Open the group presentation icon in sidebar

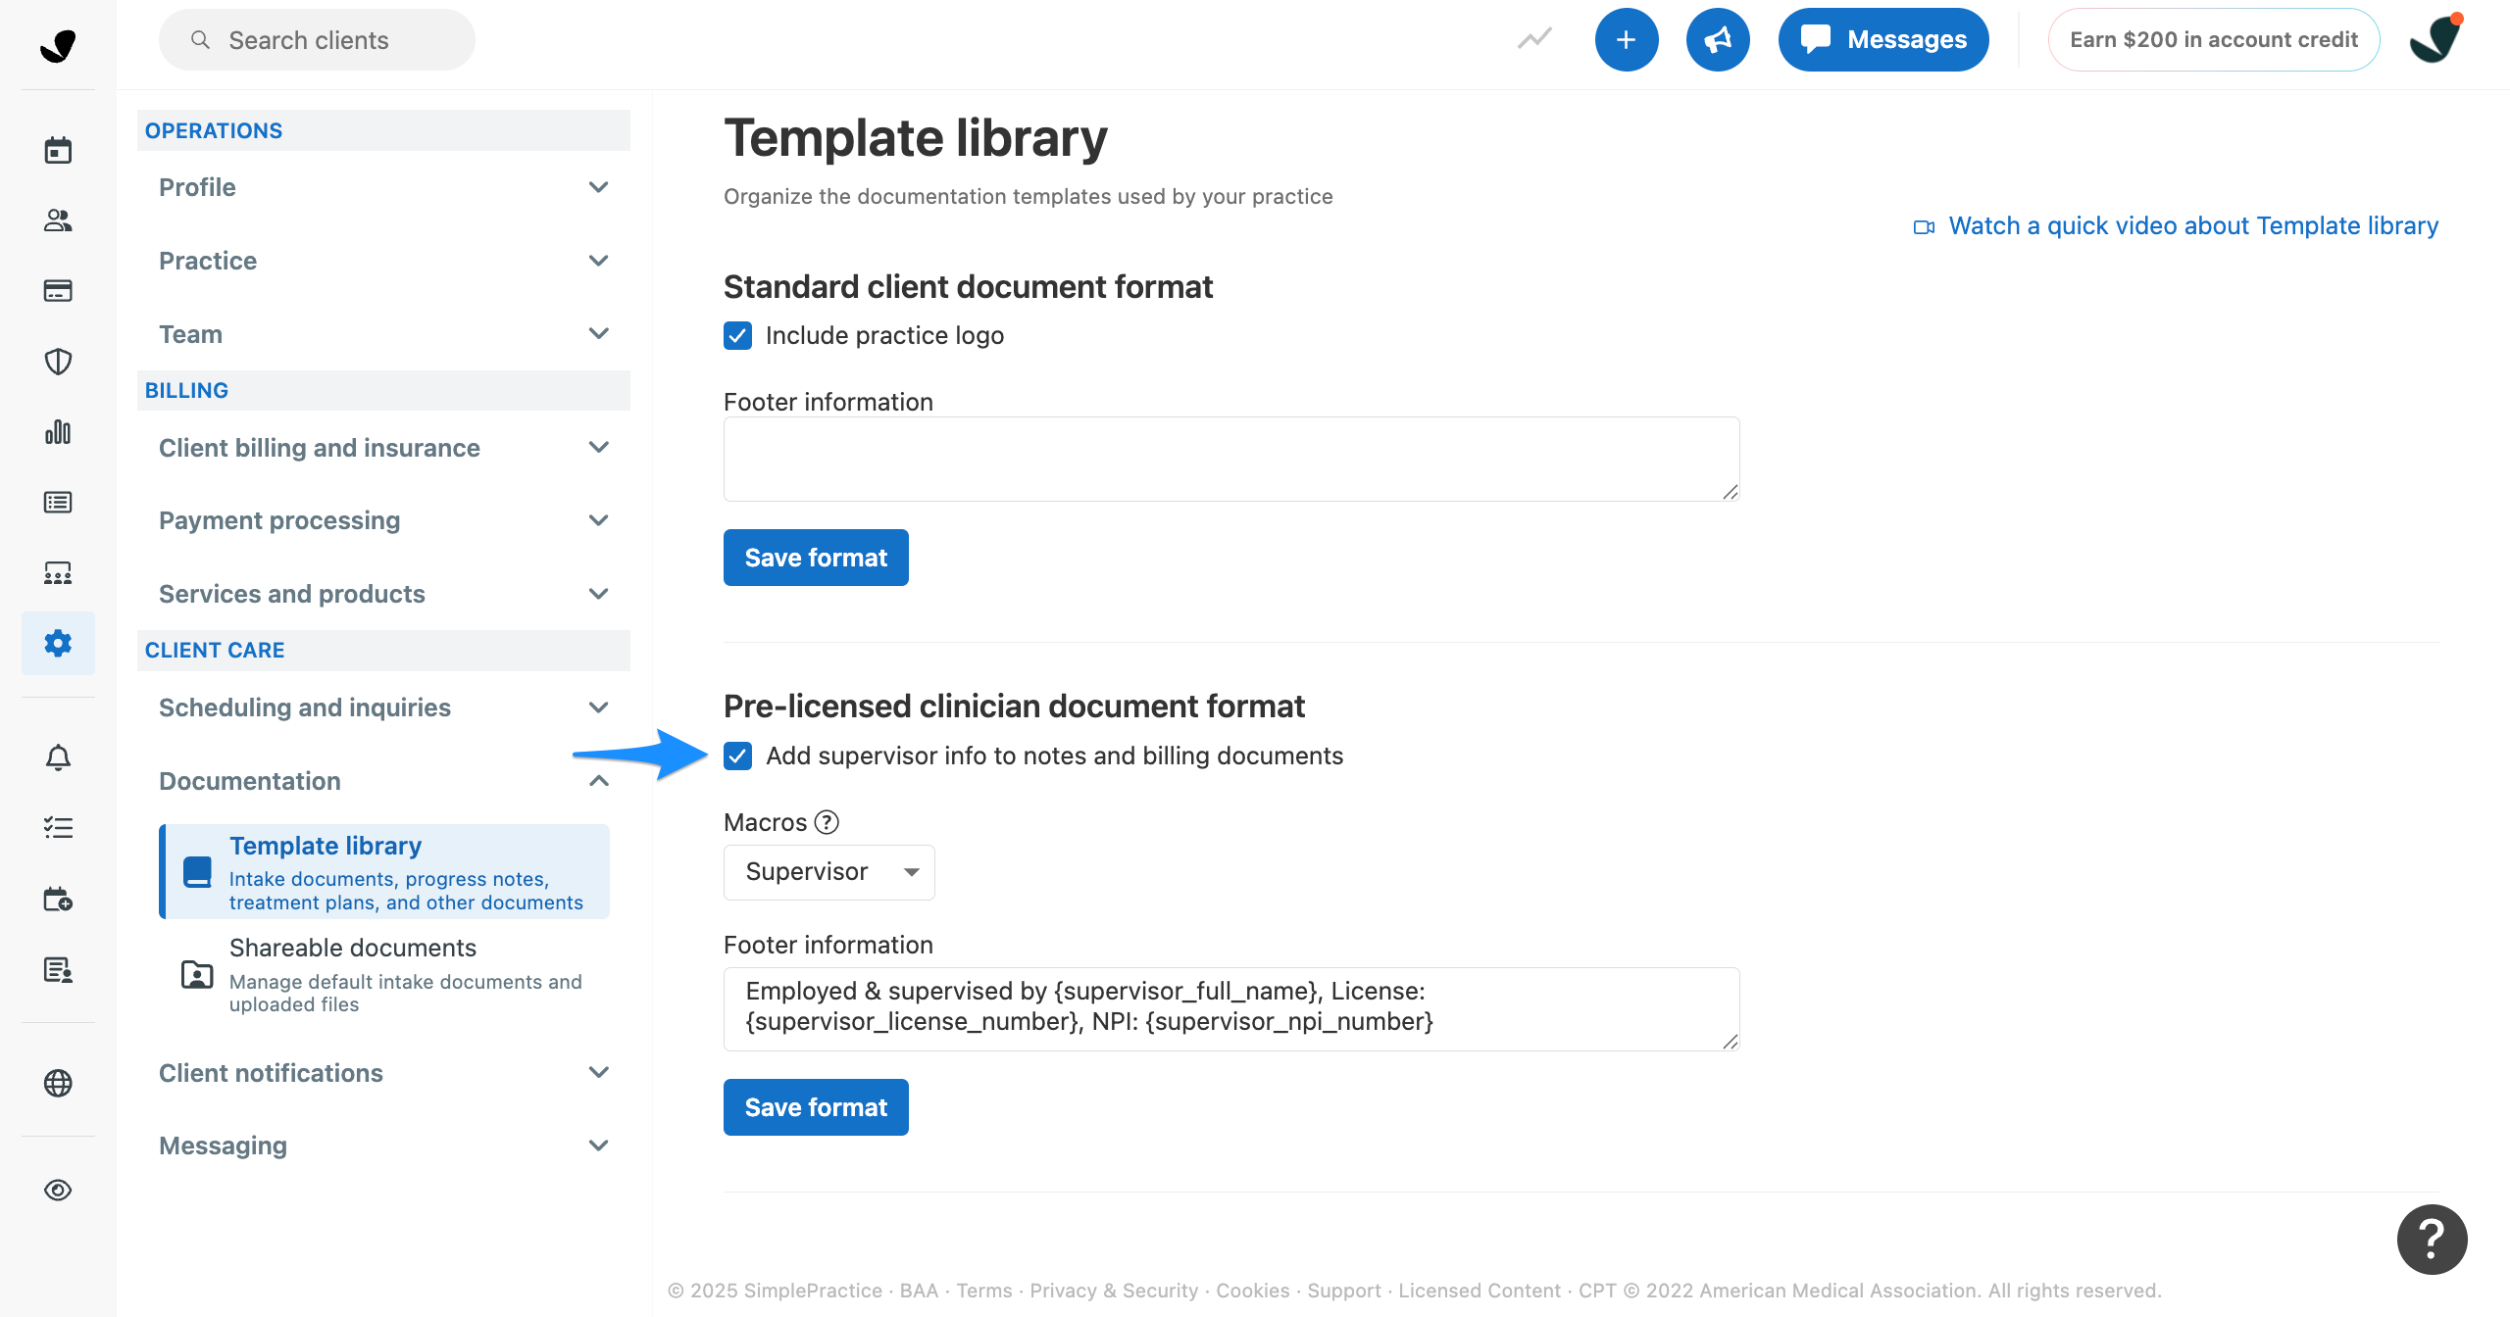tap(58, 573)
